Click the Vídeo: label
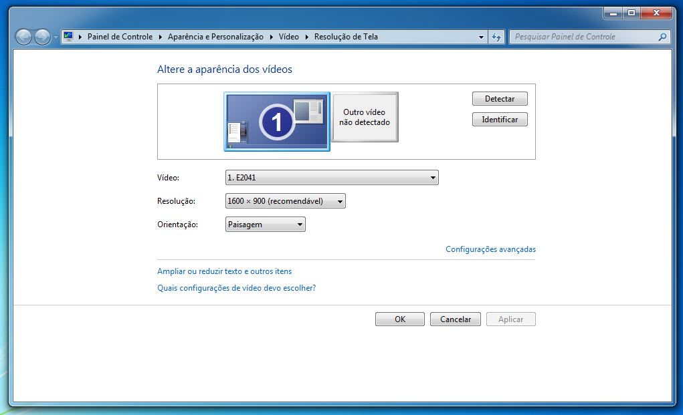The image size is (683, 415). click(x=168, y=178)
